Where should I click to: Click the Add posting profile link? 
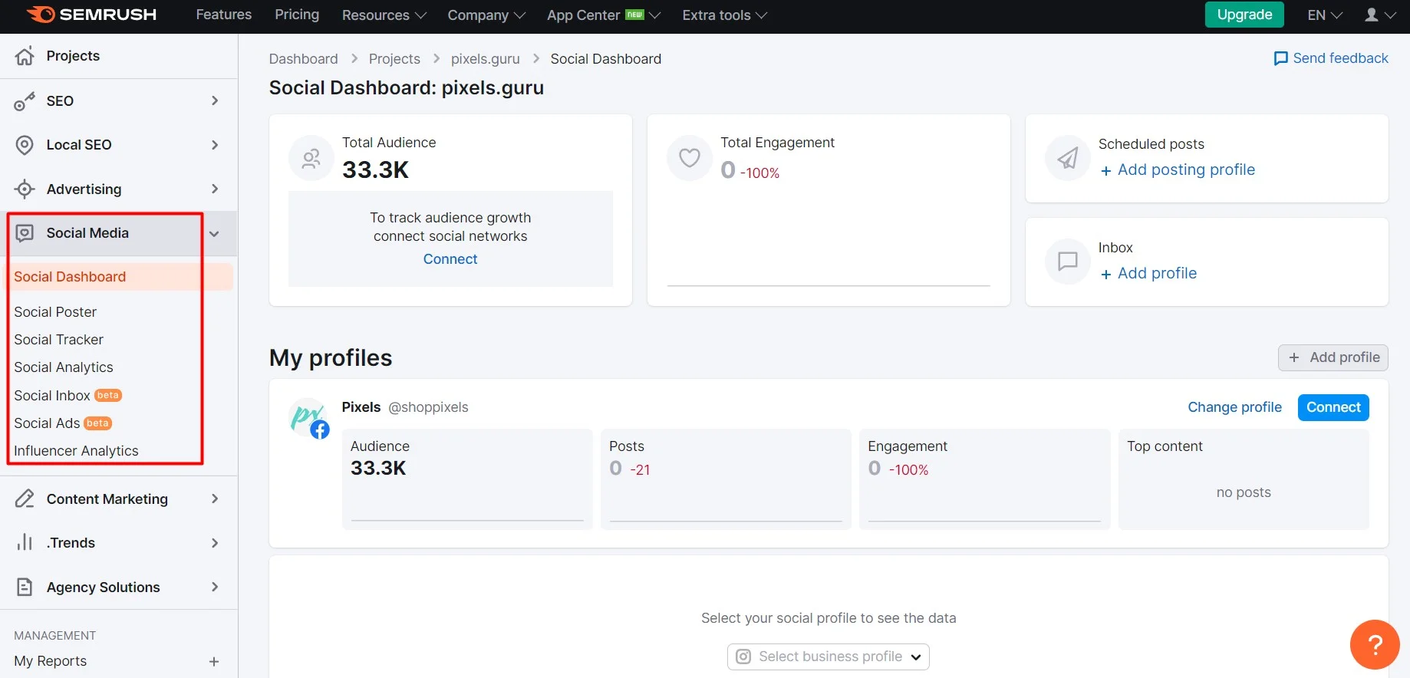1178,169
